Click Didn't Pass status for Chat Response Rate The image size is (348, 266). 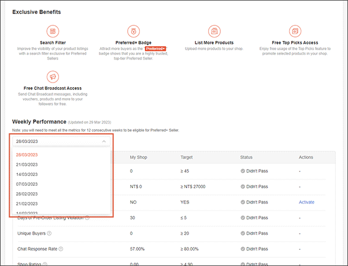coord(257,249)
